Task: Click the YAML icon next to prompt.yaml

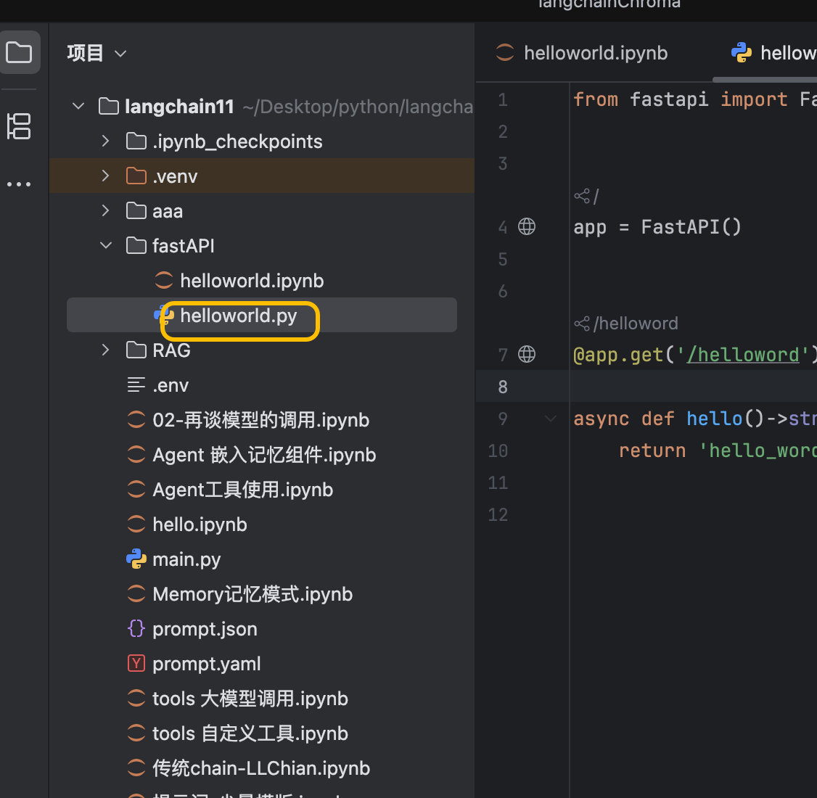Action: coord(136,663)
